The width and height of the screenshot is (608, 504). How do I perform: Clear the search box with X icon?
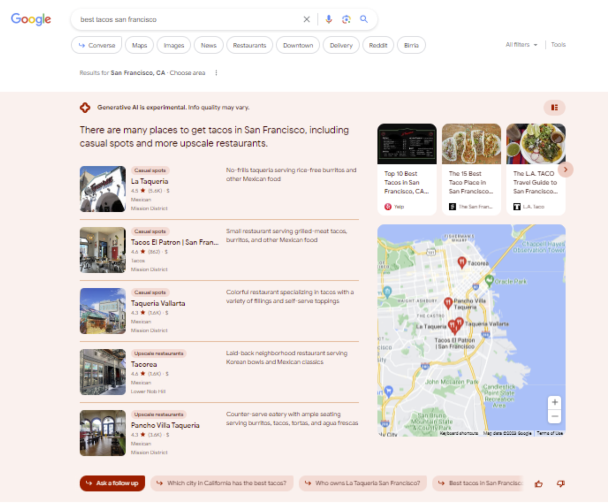[307, 19]
